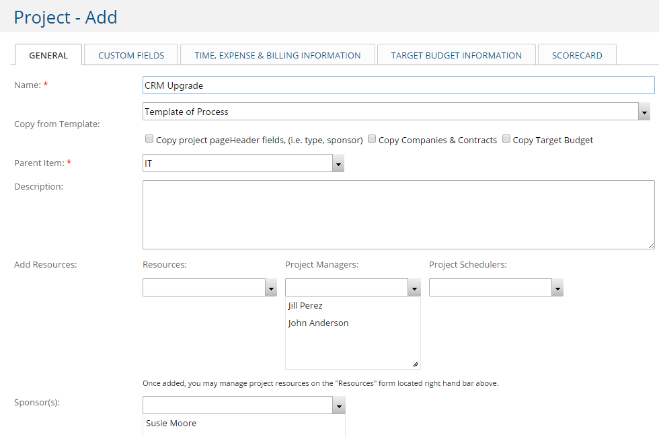This screenshot has height=437, width=659.
Task: Expand the Parent Item dropdown
Action: (338, 163)
